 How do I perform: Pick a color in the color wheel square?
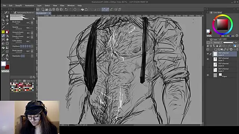223,24
